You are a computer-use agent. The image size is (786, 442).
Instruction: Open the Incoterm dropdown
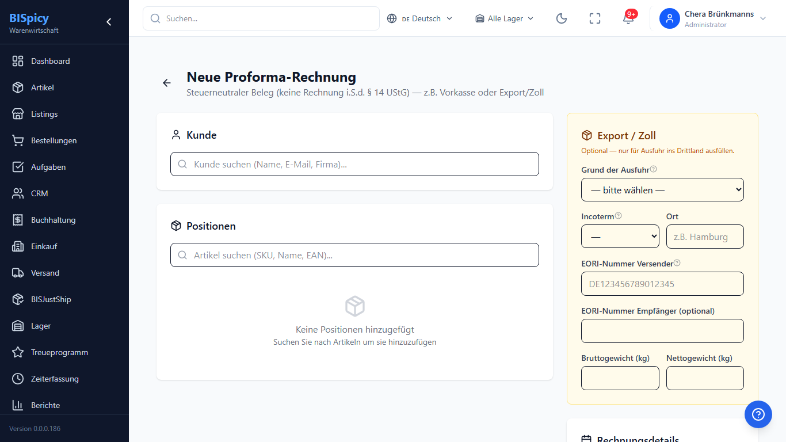pyautogui.click(x=620, y=237)
